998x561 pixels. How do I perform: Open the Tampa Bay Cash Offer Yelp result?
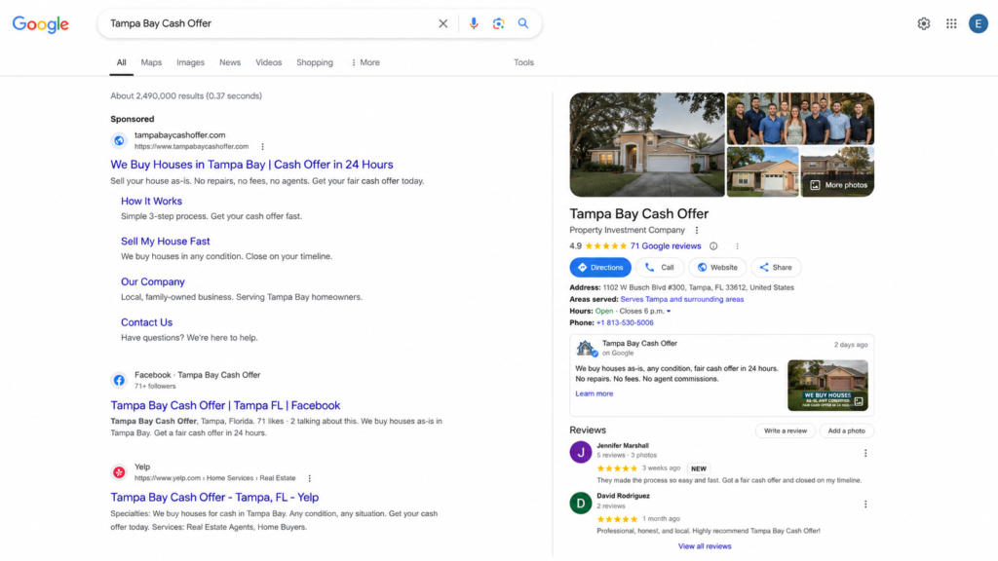(x=214, y=498)
